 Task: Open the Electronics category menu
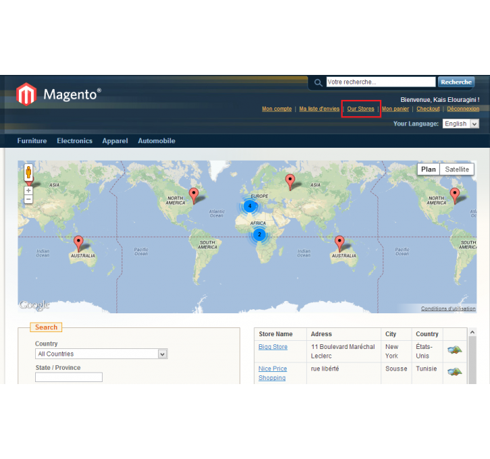click(74, 140)
